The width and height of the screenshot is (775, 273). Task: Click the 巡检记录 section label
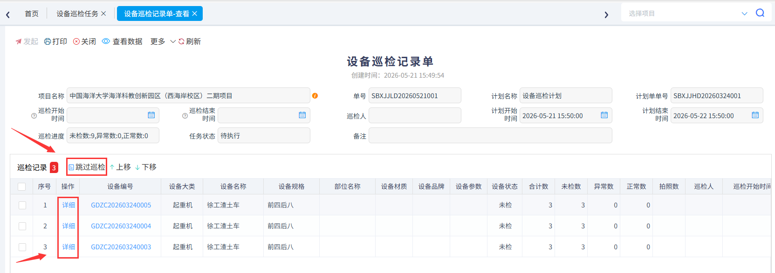pyautogui.click(x=32, y=167)
